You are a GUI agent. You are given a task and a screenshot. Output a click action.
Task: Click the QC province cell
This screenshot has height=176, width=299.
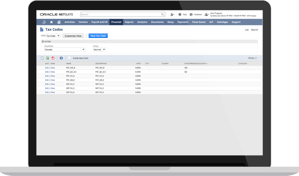click(186, 72)
